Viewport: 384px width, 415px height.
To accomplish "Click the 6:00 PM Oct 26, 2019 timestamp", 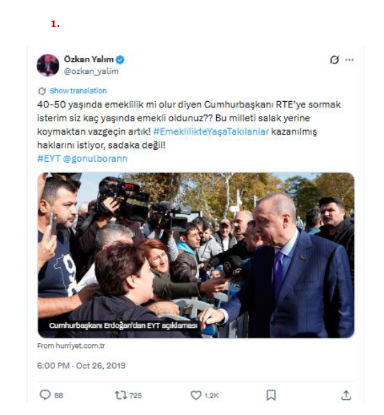I will coord(81,365).
